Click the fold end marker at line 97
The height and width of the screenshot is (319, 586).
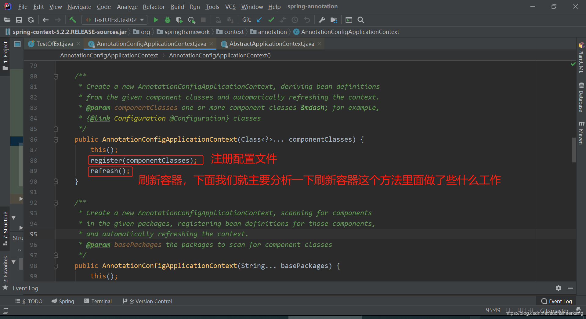pyautogui.click(x=56, y=255)
